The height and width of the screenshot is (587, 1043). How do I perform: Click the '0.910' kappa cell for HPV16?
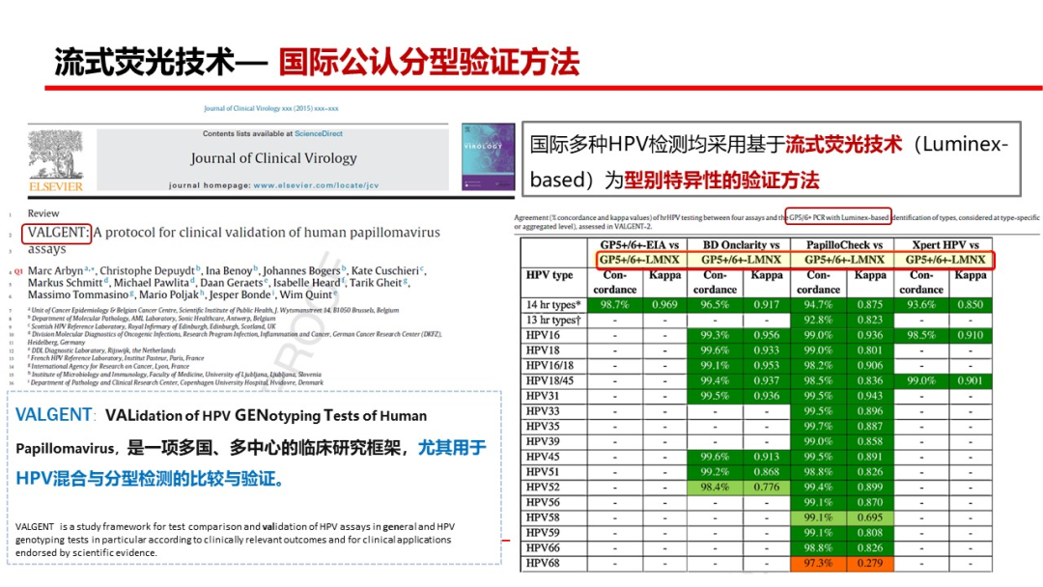(x=970, y=335)
